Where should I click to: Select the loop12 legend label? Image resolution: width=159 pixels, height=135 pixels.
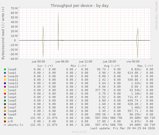[x=13, y=83]
